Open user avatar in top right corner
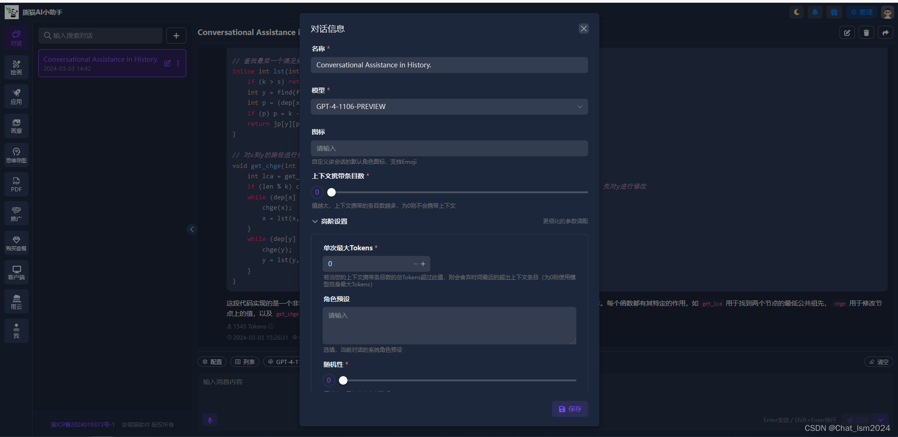Screen dimensions: 898x437 (887, 12)
